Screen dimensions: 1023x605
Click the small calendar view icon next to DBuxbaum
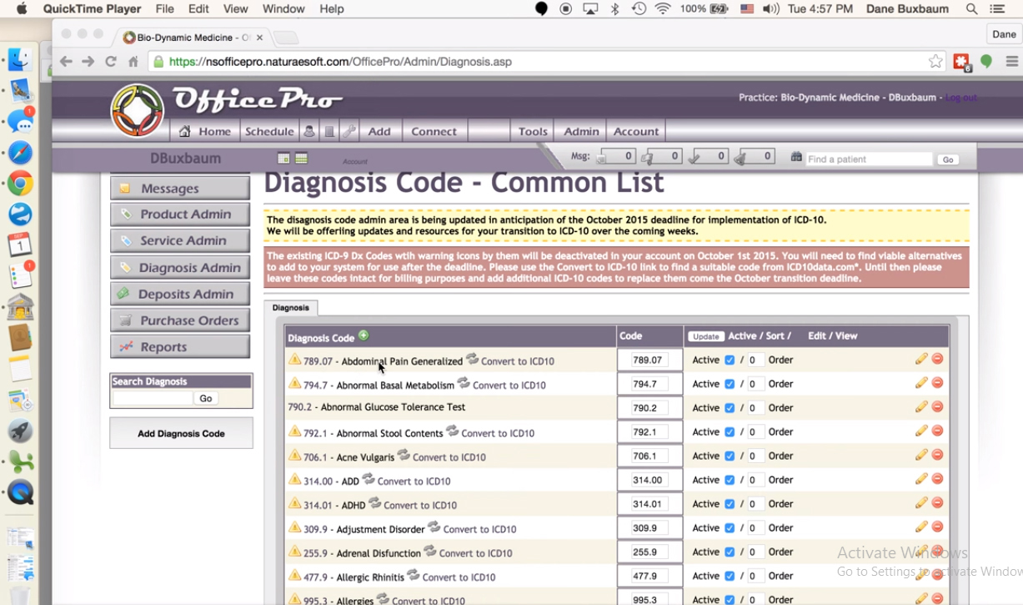tap(283, 158)
